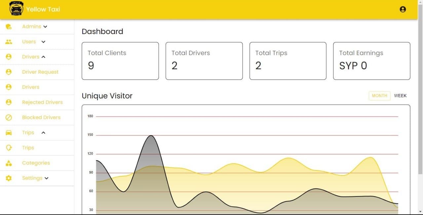423x215 pixels.
Task: Click the black series peak at 150
Action: [151, 136]
